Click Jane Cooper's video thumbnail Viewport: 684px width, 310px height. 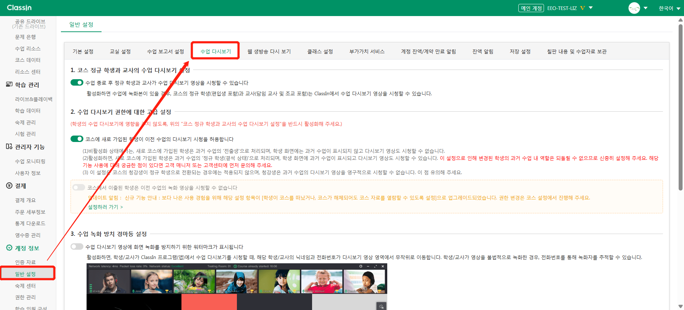click(152, 281)
